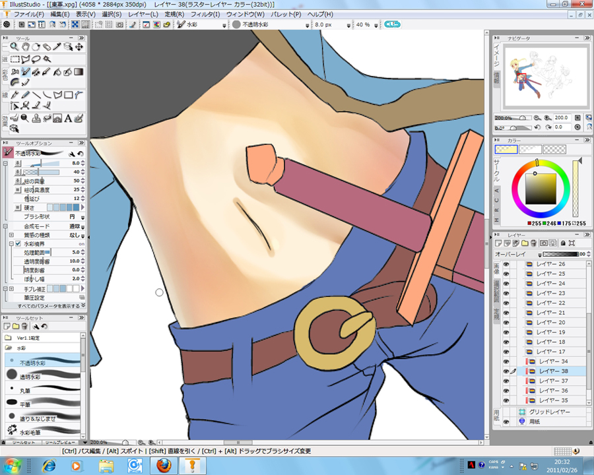Select the pencil tool
Image resolution: width=594 pixels, height=475 pixels.
(x=25, y=95)
